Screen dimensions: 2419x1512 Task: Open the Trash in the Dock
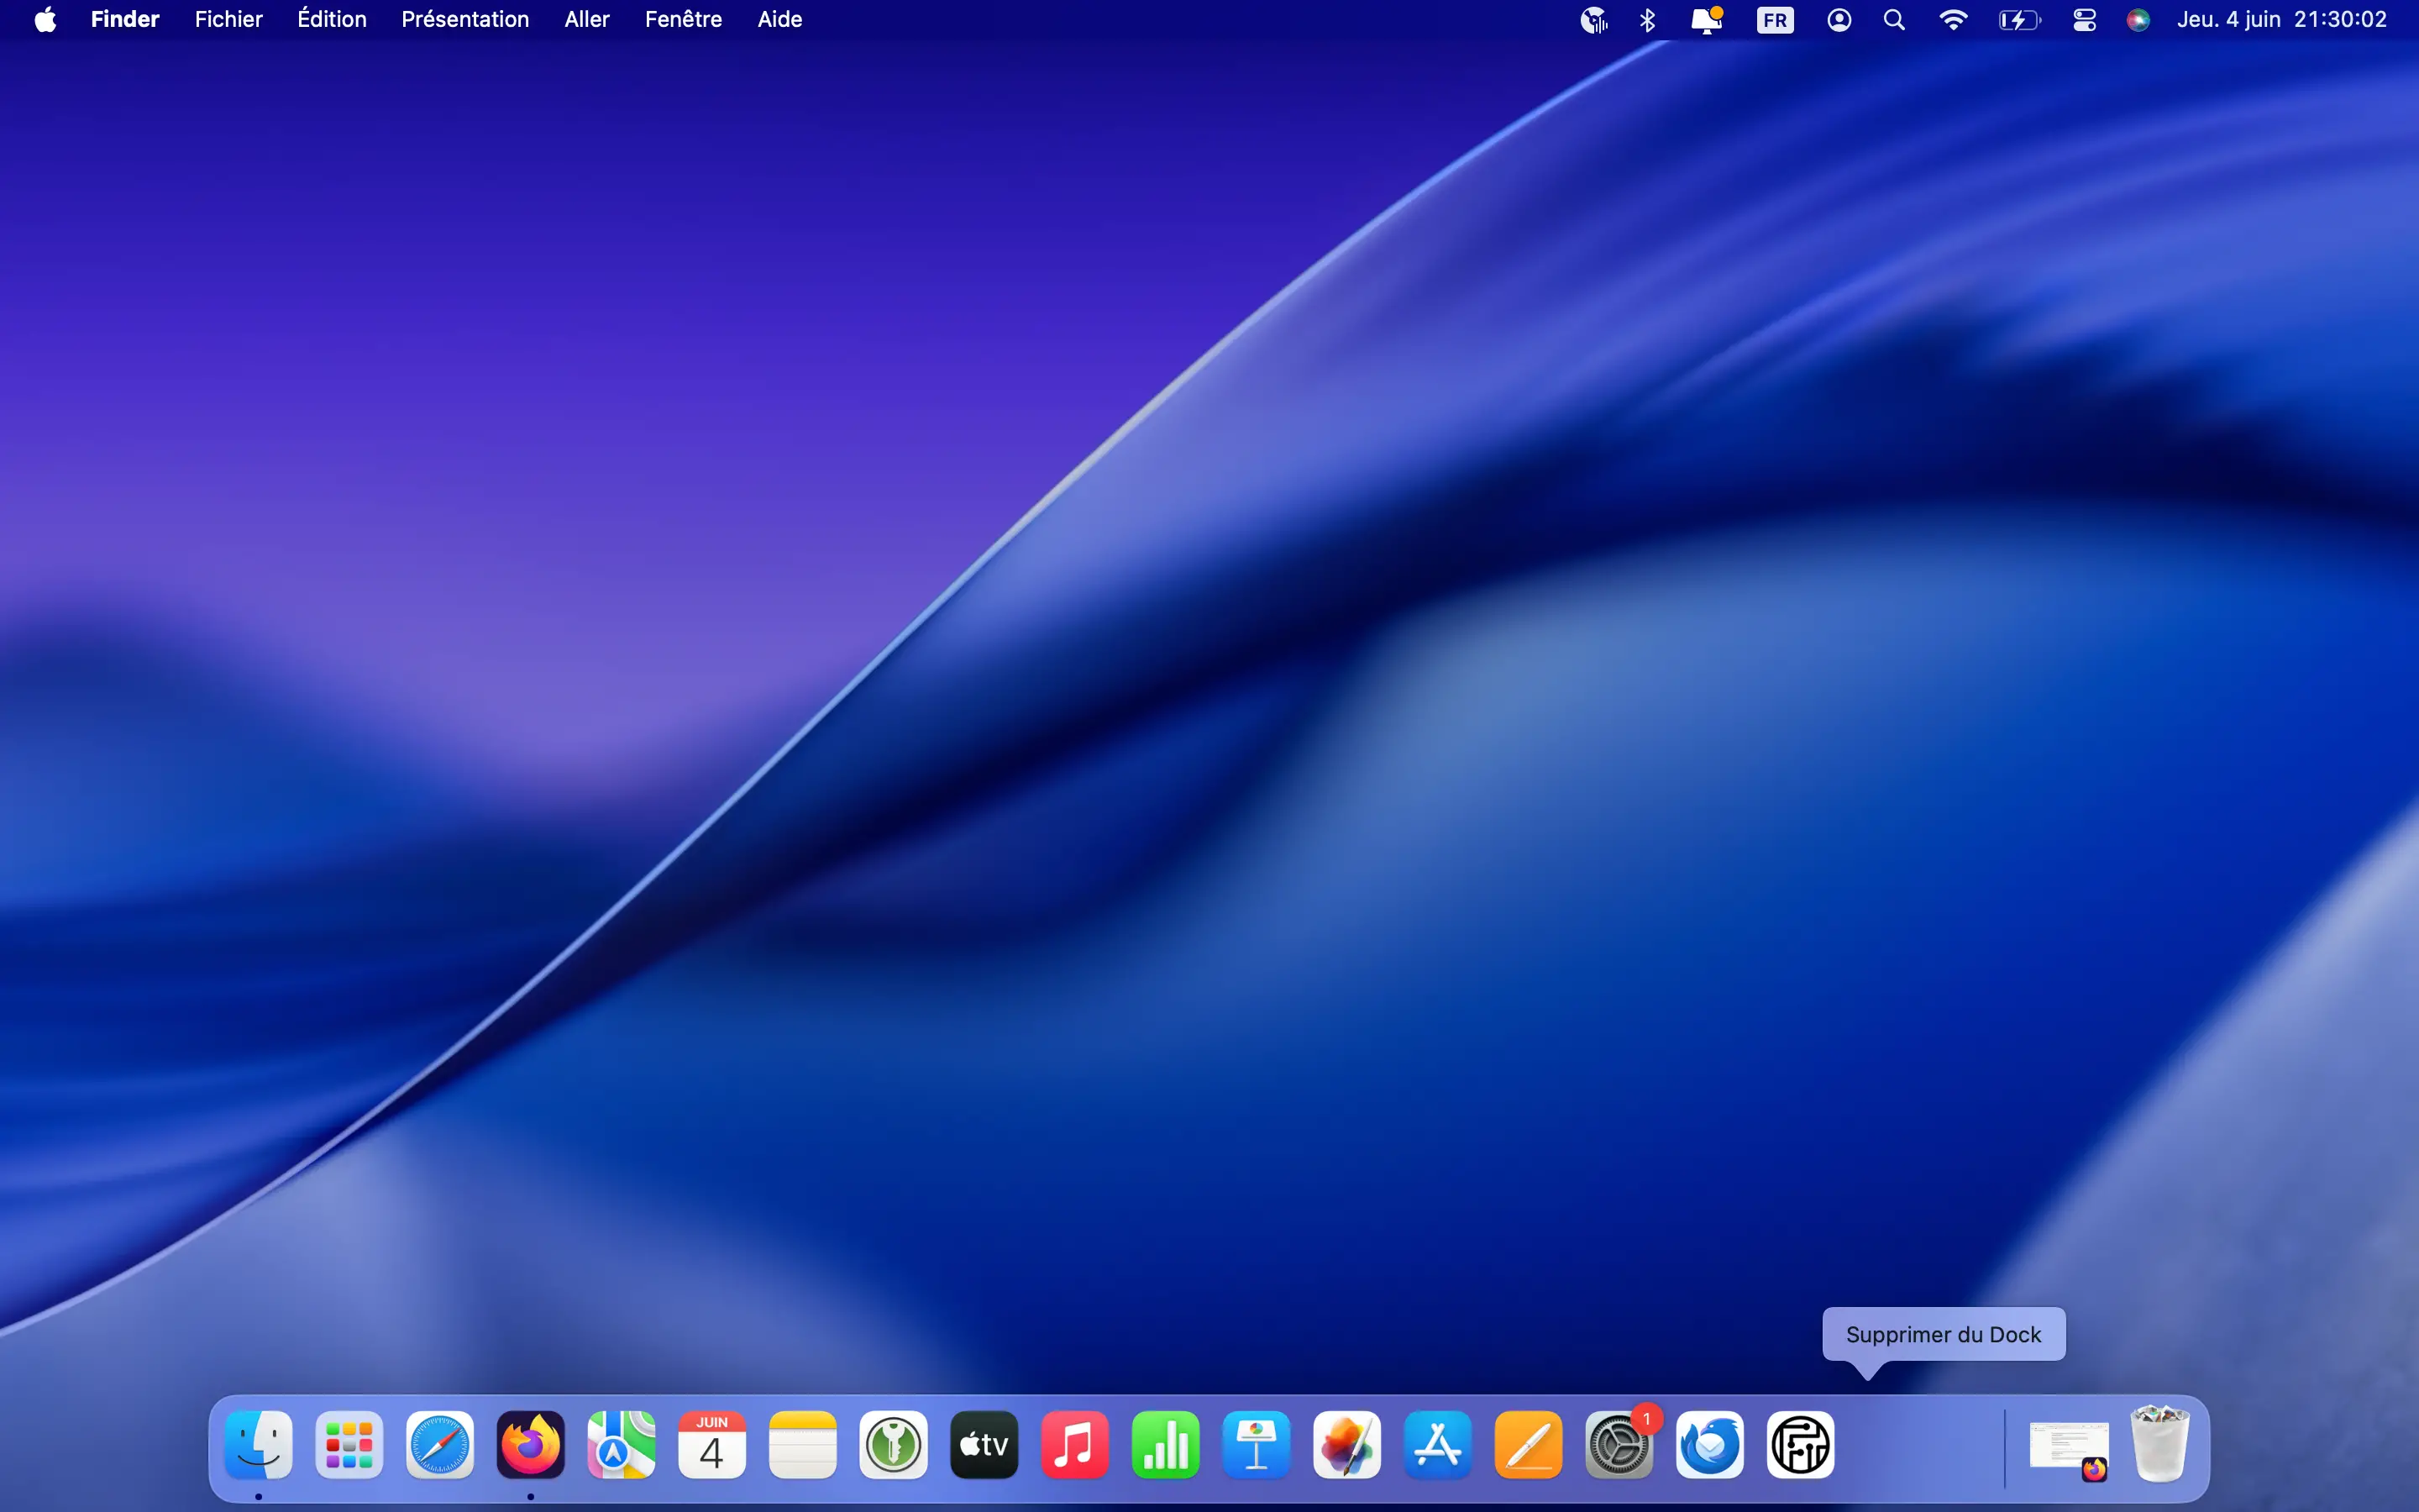click(x=2160, y=1444)
